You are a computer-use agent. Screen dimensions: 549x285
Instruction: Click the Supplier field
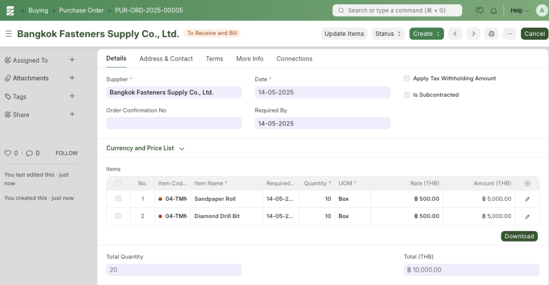click(x=174, y=92)
